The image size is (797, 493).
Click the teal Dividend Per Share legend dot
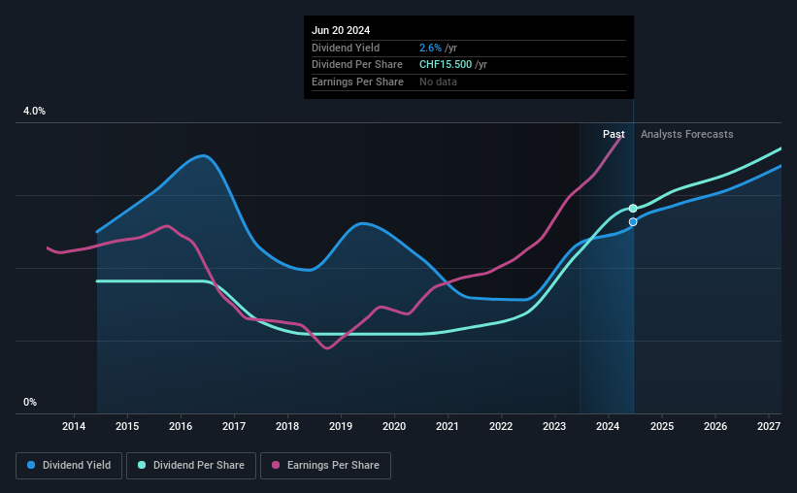pos(142,465)
